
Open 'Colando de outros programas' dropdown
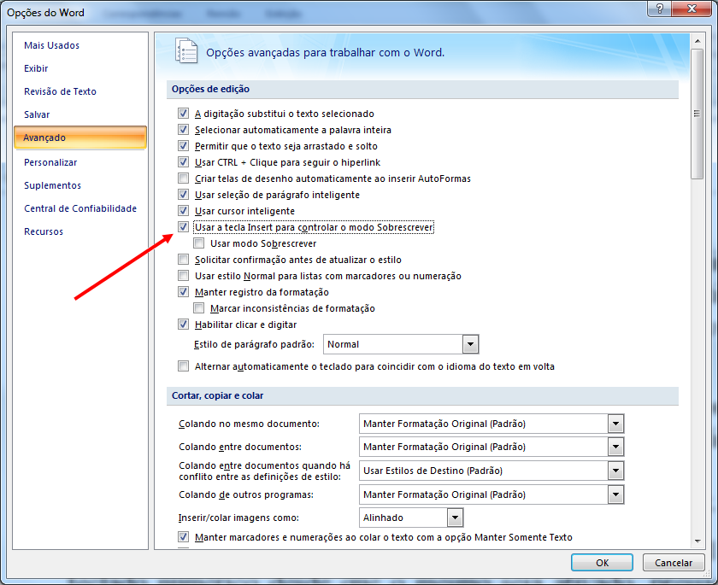coord(616,494)
